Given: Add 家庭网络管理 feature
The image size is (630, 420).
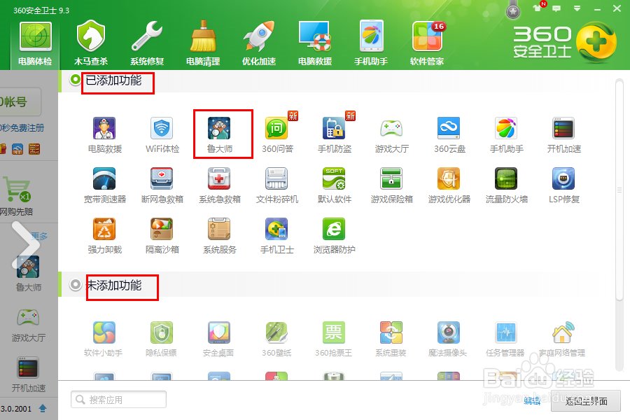Looking at the screenshot, I should [562, 339].
